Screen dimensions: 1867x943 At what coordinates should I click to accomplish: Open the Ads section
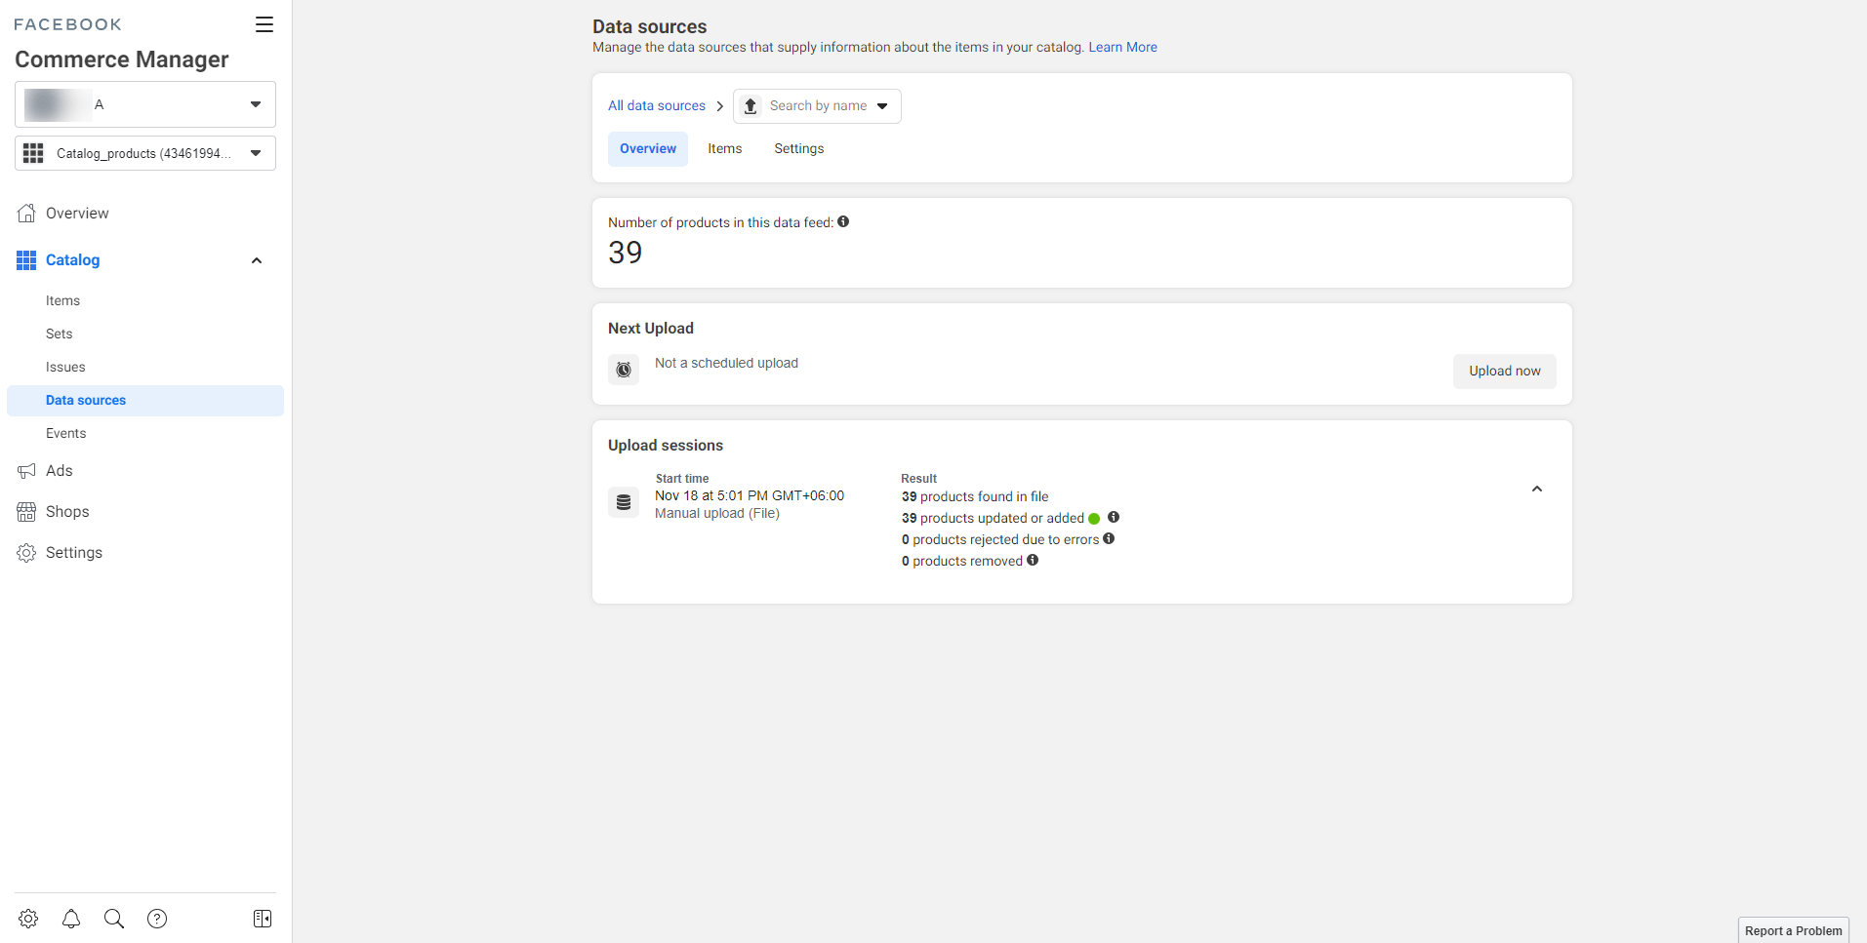click(x=60, y=471)
